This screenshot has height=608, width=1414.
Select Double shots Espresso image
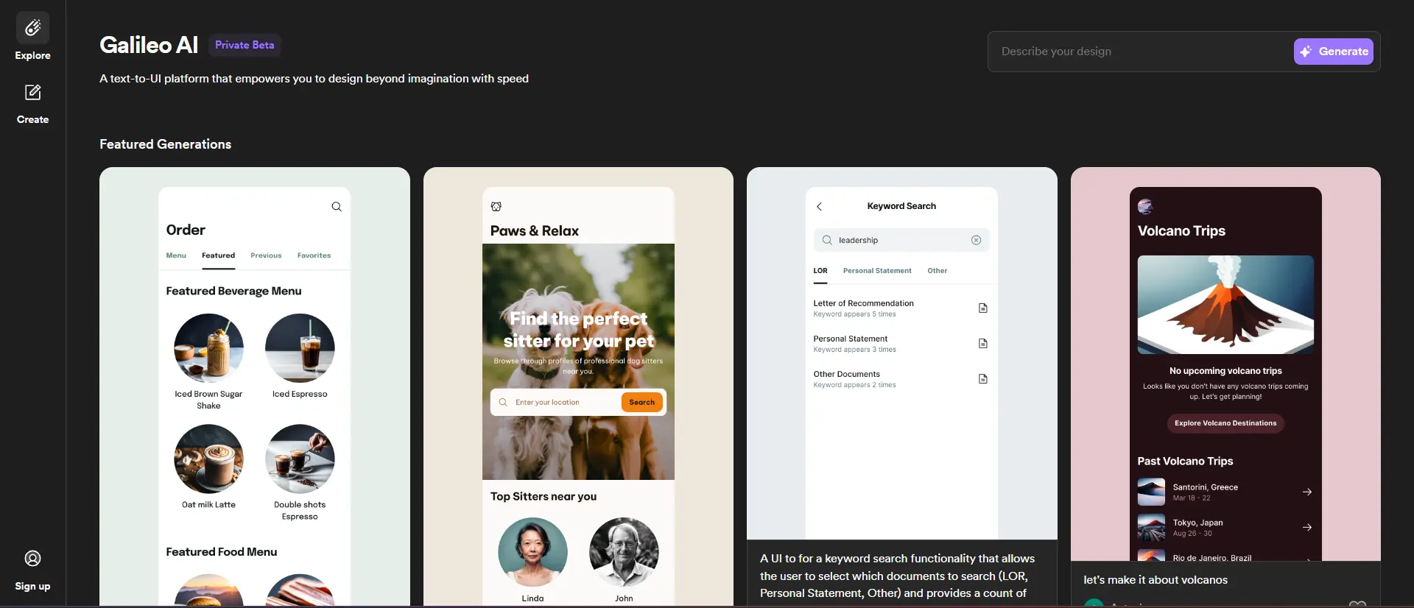(300, 459)
